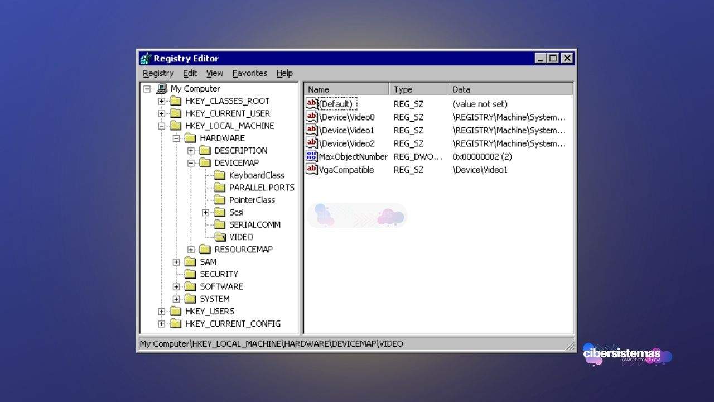Expand the HKEY_CLASSES_ROOT key
This screenshot has width=714, height=402.
click(x=162, y=101)
